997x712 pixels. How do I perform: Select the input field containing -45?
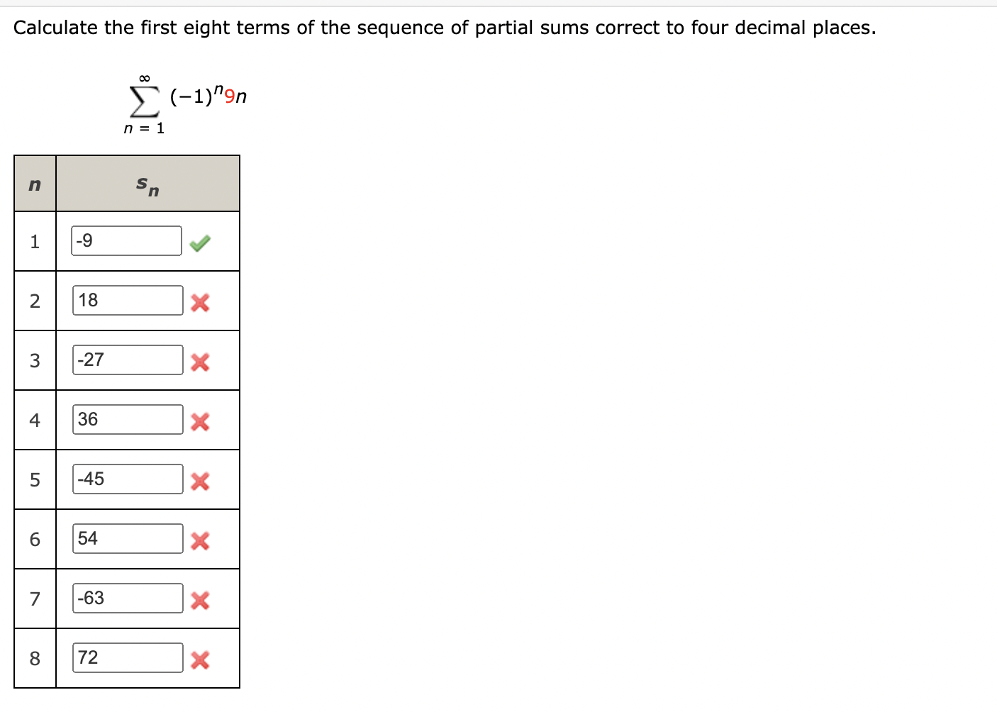point(126,479)
